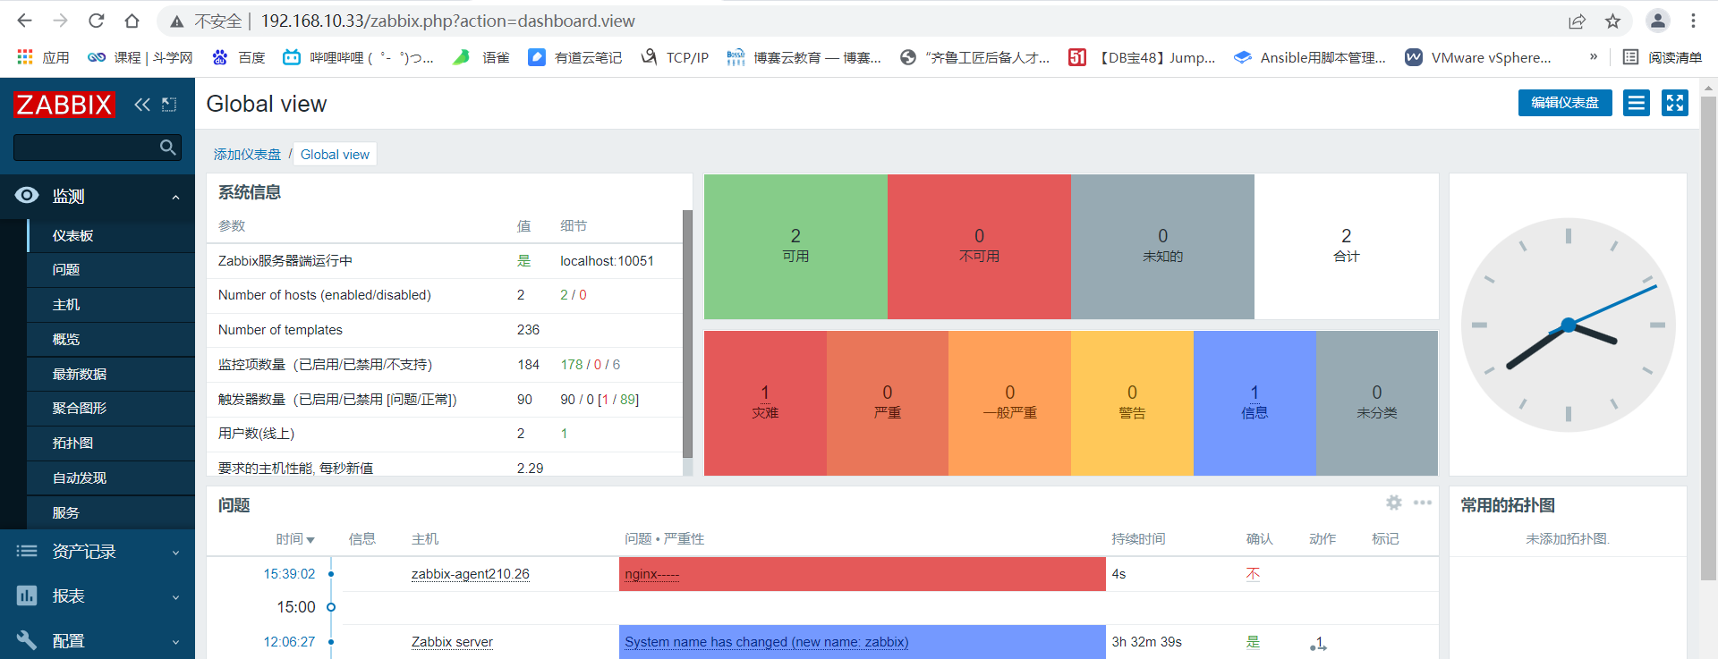Click the browser forward arrow
The height and width of the screenshot is (659, 1718).
tap(60, 21)
